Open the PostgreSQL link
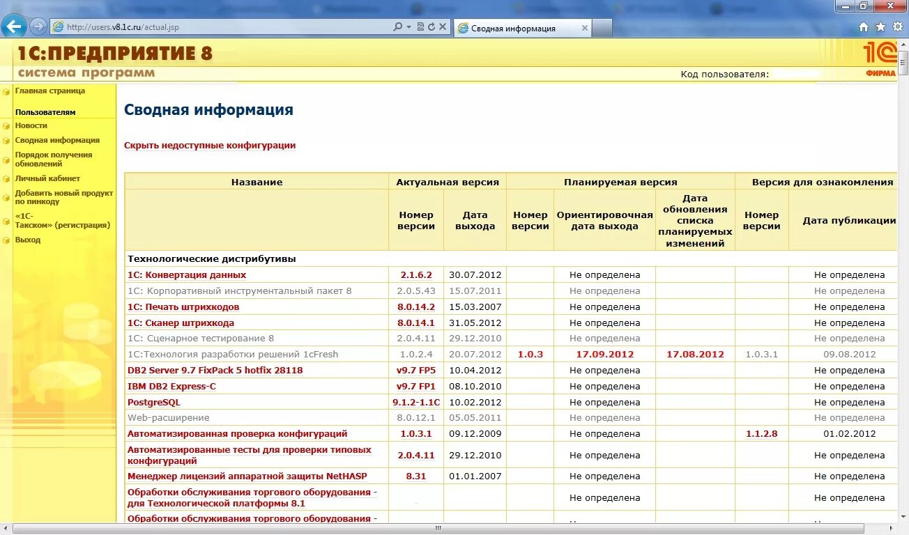This screenshot has height=535, width=909. pyautogui.click(x=154, y=403)
